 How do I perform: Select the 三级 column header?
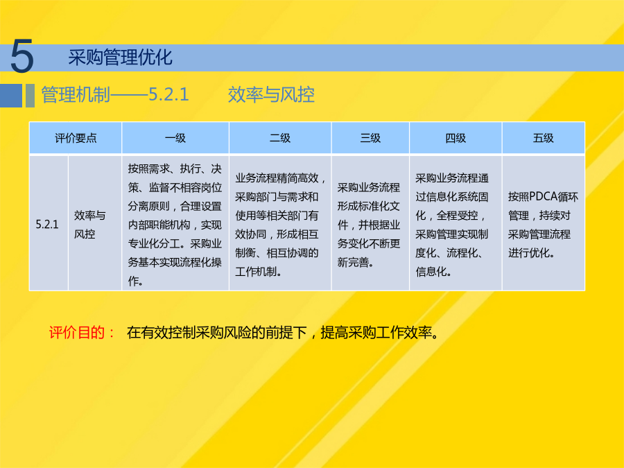pos(370,138)
